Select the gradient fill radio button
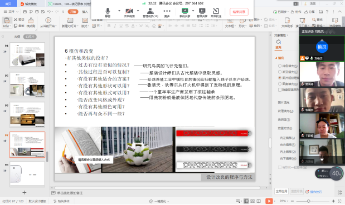 click(280, 72)
